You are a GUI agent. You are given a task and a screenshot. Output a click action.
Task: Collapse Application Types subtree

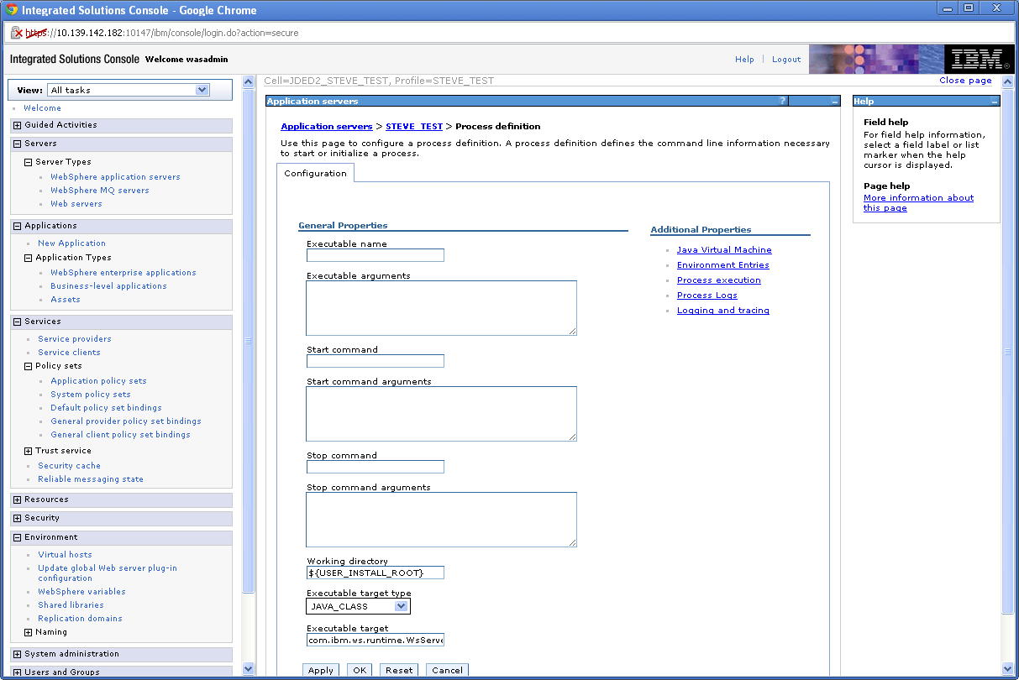click(x=28, y=258)
